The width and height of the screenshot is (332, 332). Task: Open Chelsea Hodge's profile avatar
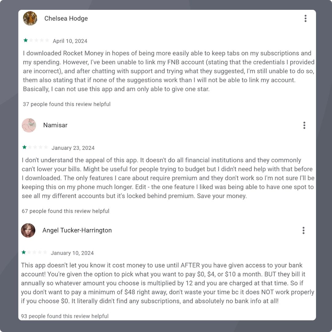(30, 18)
